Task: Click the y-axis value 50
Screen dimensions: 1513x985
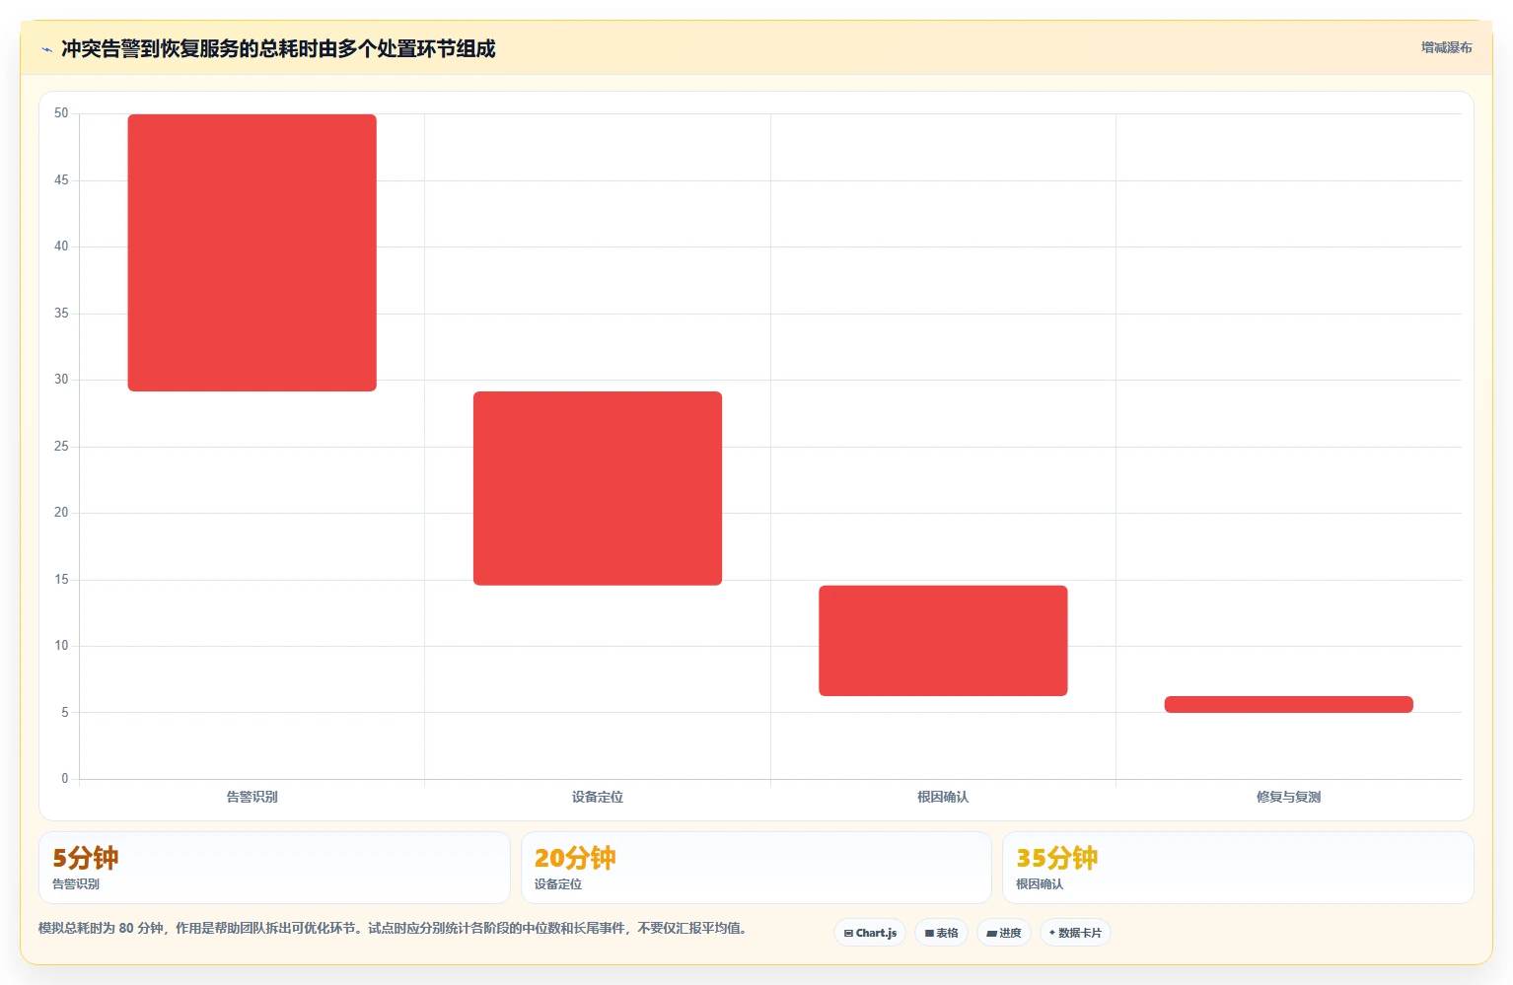Action: click(61, 113)
